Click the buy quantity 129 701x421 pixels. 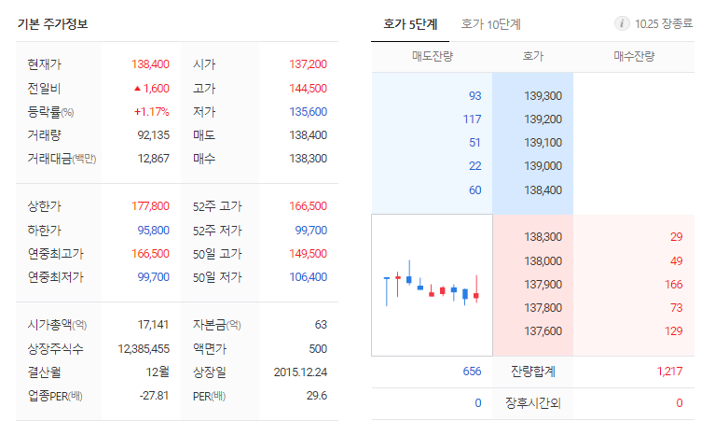pos(674,331)
